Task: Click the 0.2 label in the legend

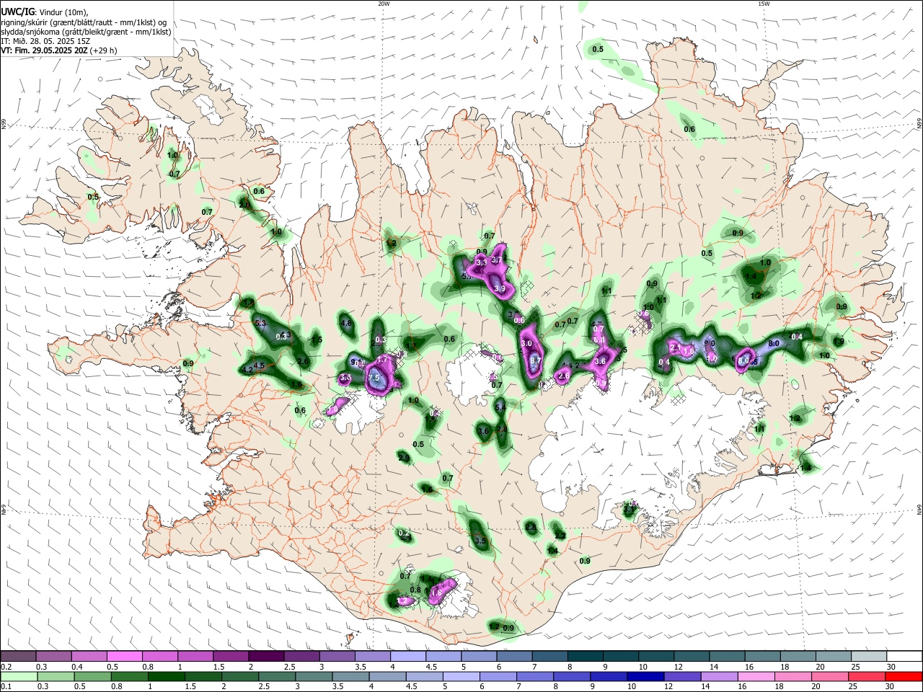Action: tap(5, 667)
